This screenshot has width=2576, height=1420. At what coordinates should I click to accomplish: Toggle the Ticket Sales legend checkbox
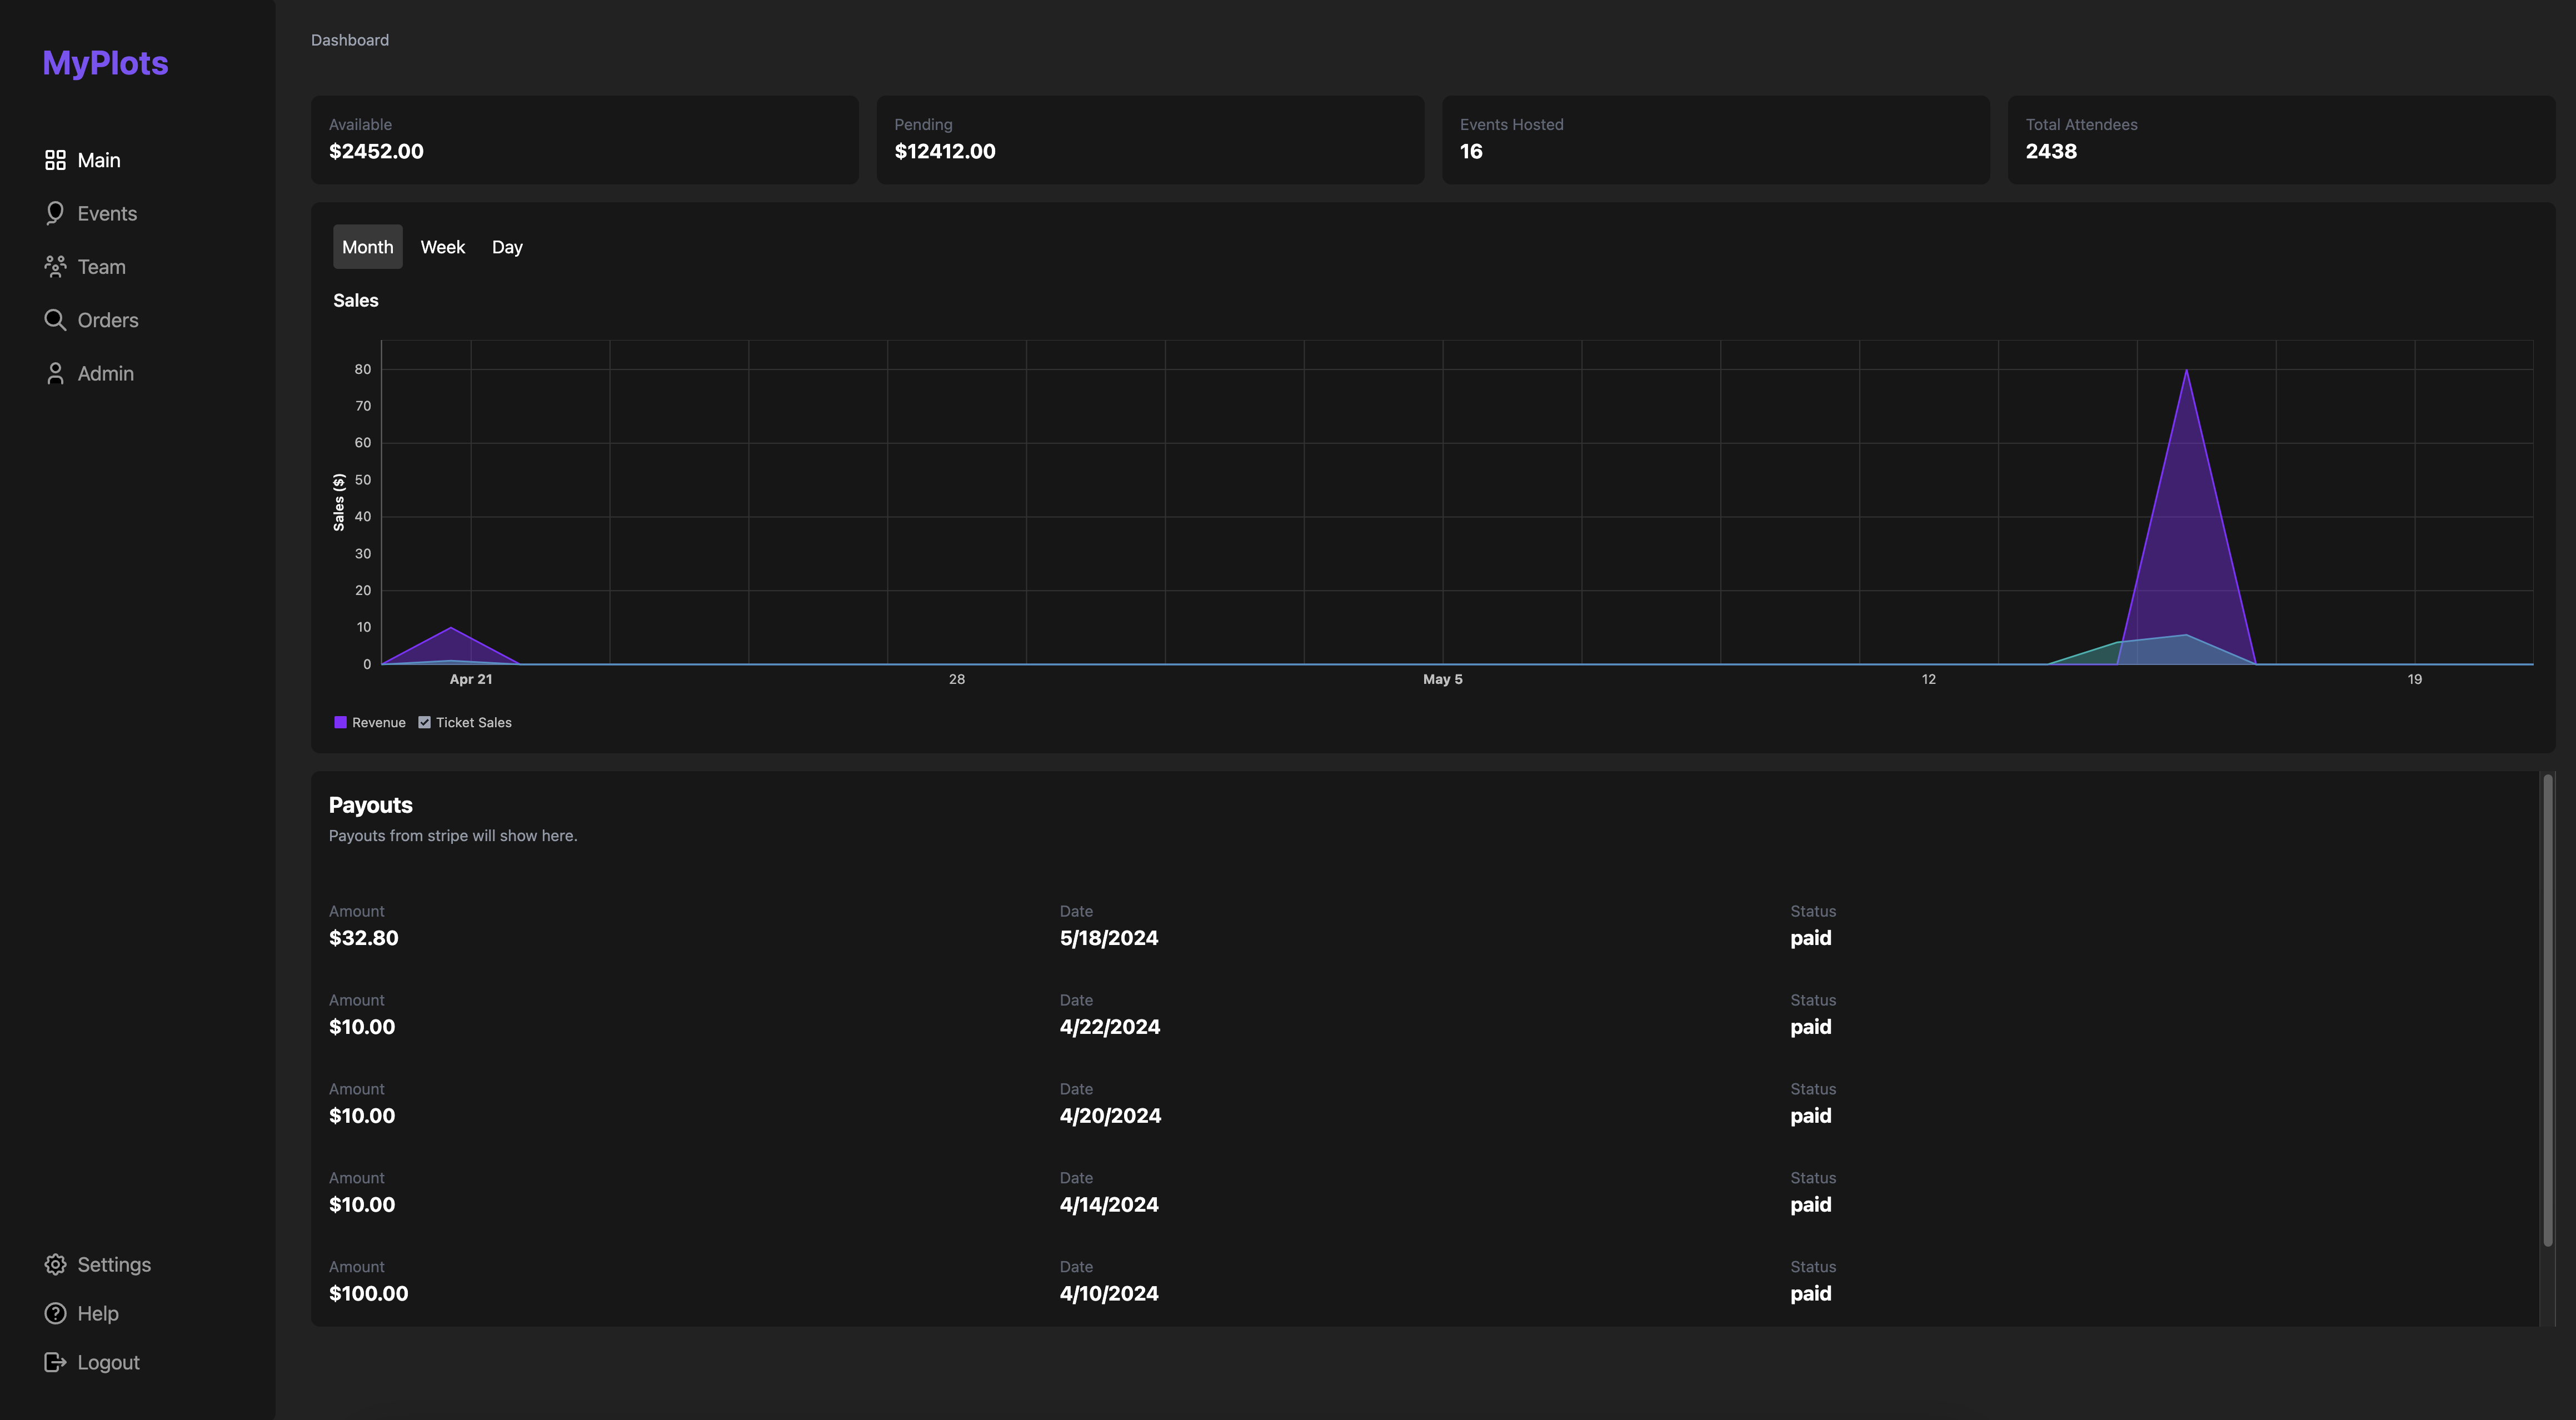424,722
